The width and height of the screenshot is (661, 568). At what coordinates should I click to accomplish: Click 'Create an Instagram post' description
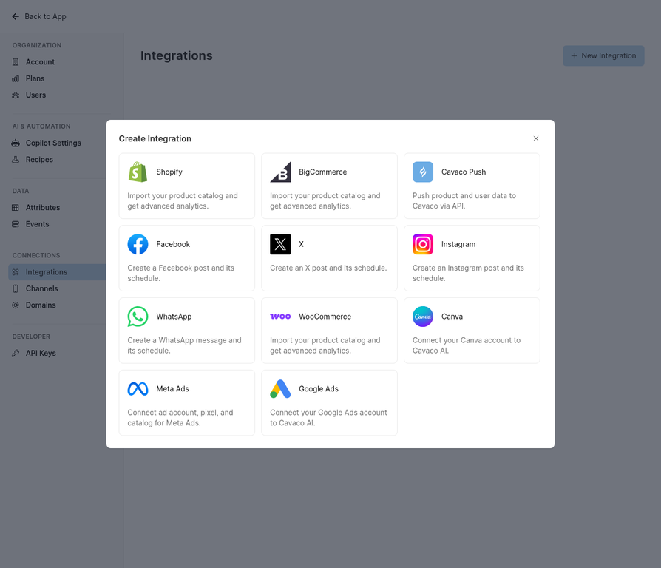468,273
